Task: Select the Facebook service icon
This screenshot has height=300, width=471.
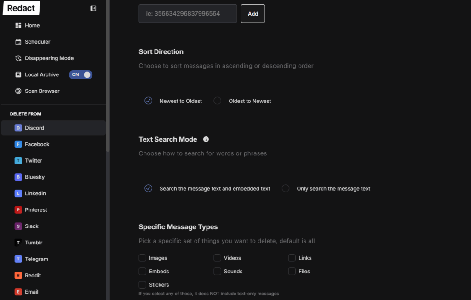Action: pos(18,144)
